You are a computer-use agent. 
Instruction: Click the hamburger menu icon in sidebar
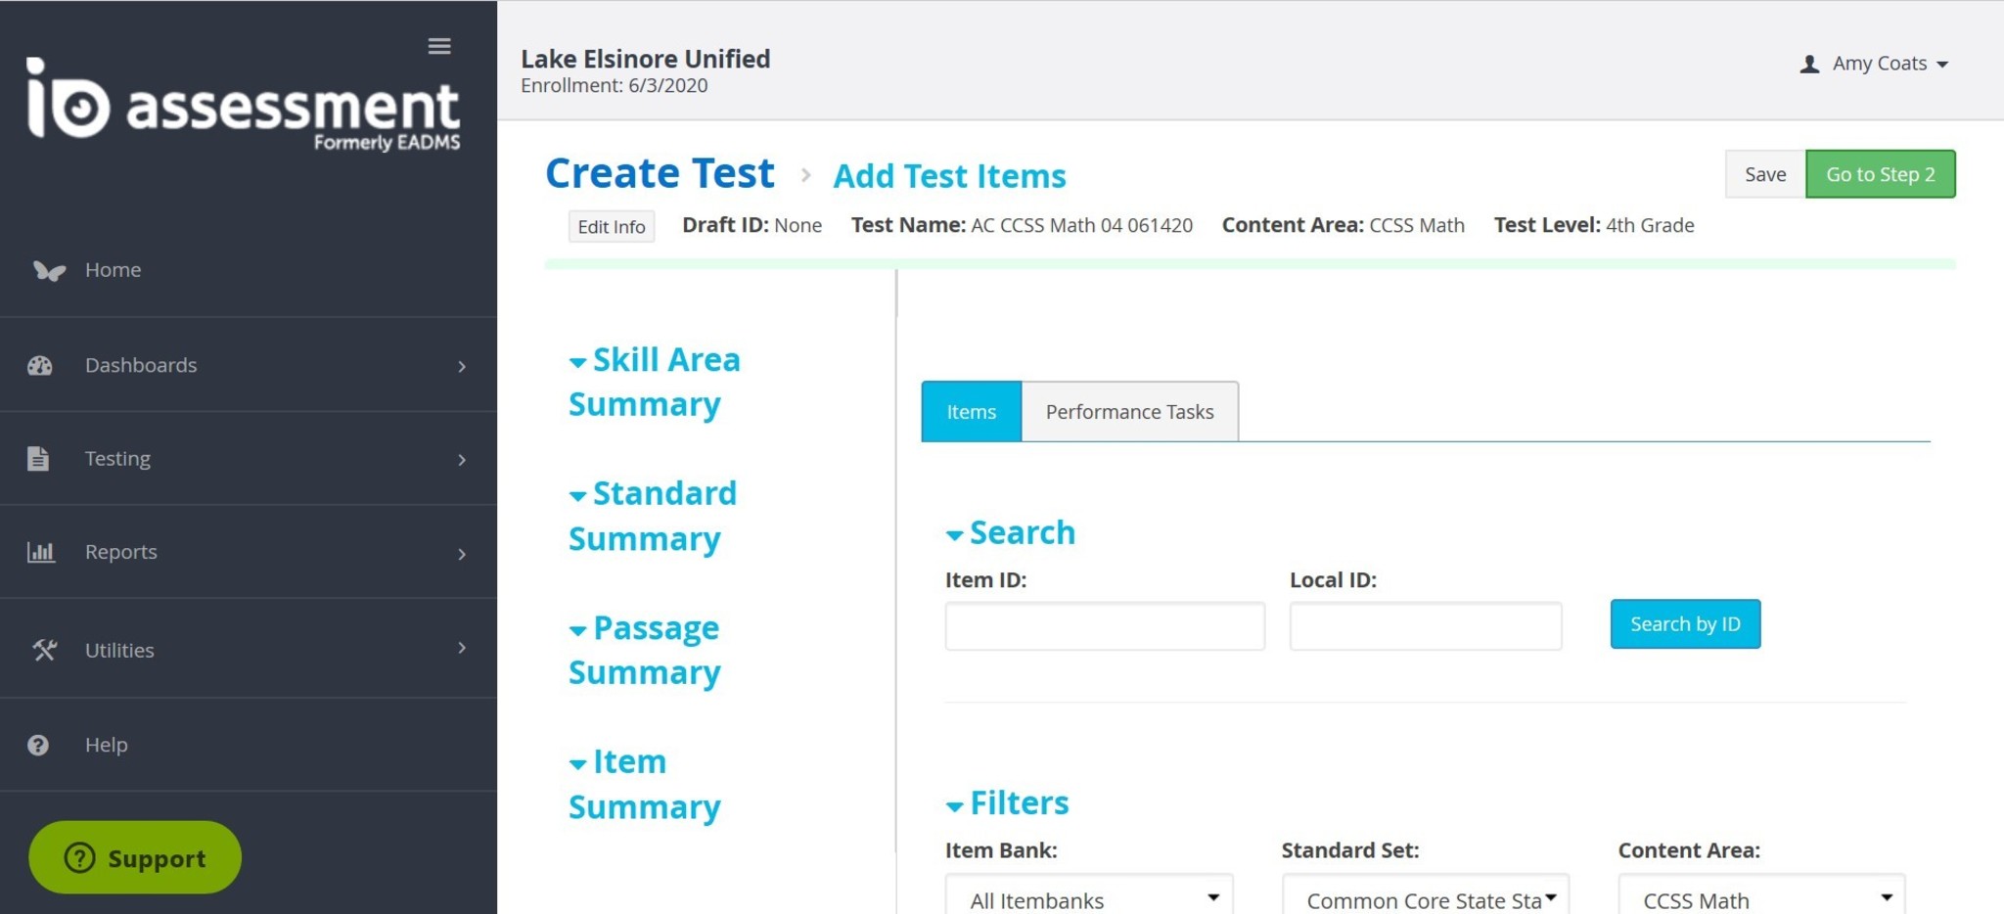(439, 46)
